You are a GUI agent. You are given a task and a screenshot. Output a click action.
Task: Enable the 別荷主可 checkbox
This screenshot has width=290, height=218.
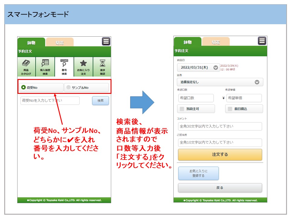[x=182, y=109]
